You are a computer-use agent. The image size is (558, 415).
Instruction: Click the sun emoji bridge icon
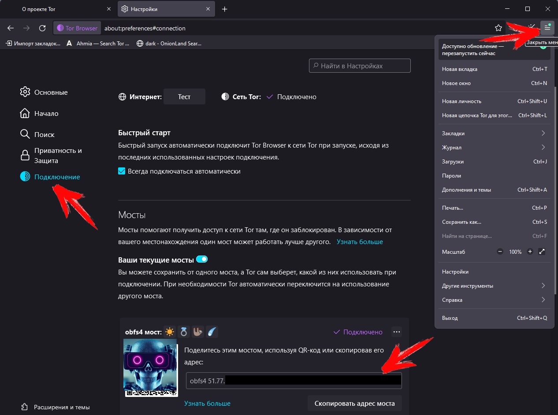[170, 332]
